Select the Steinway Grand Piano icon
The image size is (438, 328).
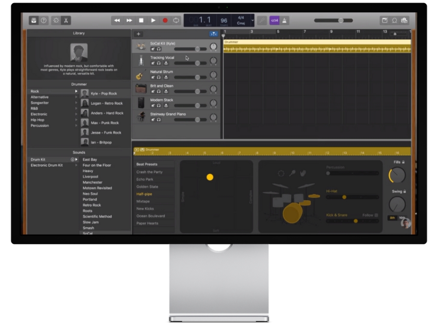point(141,117)
